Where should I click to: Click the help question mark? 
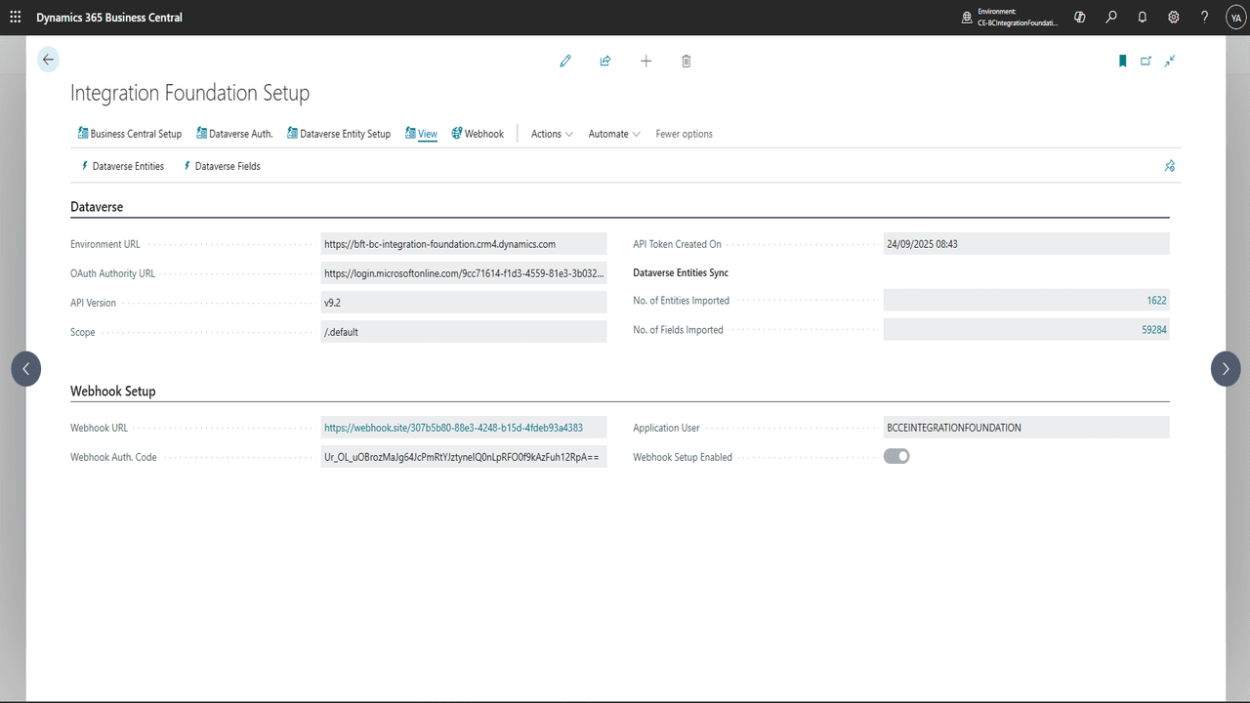point(1205,17)
